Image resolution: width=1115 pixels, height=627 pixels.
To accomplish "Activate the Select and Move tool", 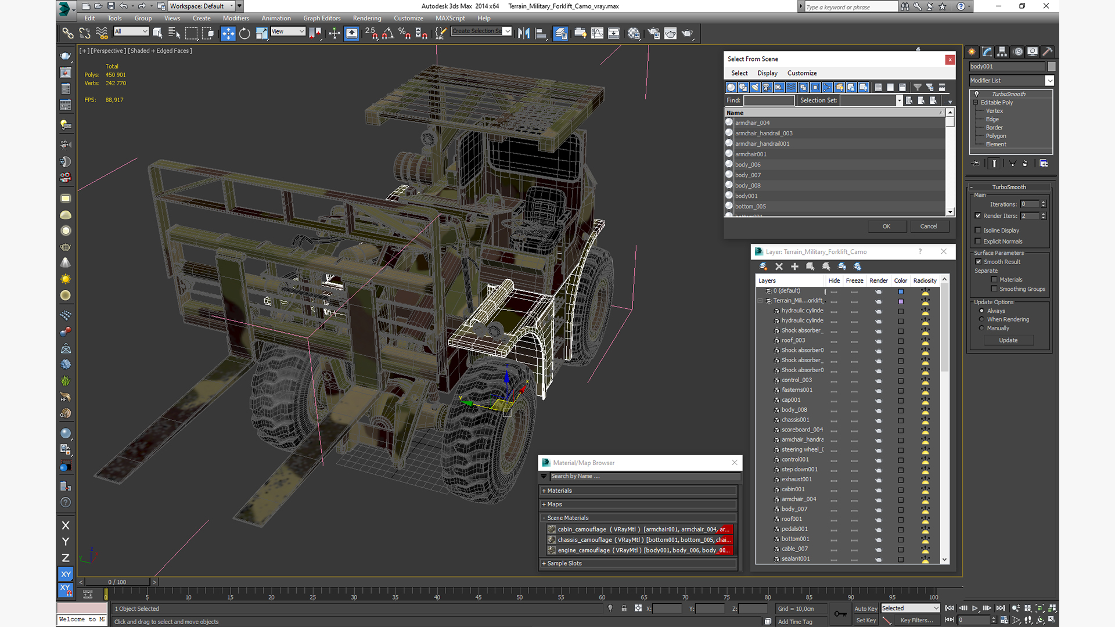I will [228, 33].
